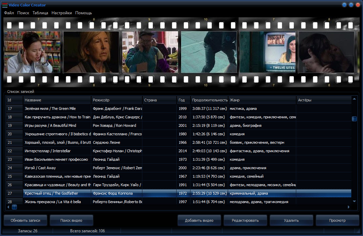Click the vertical scrollbar thumb
This screenshot has width=363, height=236.
[x=354, y=119]
